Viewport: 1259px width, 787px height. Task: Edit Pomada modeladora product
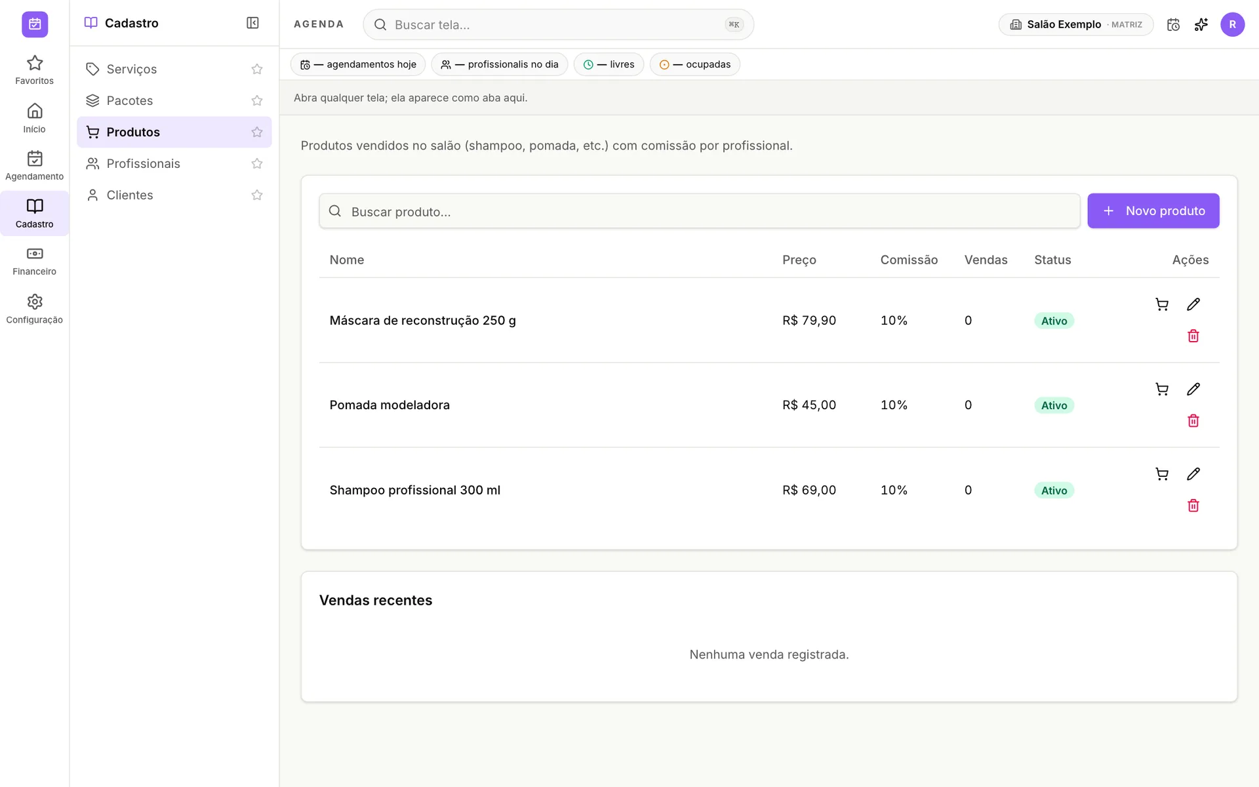pyautogui.click(x=1193, y=389)
